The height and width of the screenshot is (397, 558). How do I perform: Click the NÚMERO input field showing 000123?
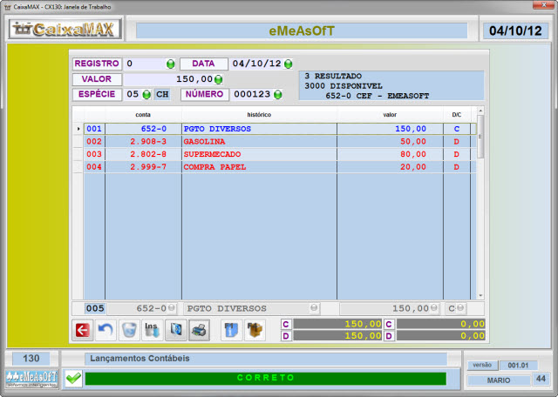(259, 94)
